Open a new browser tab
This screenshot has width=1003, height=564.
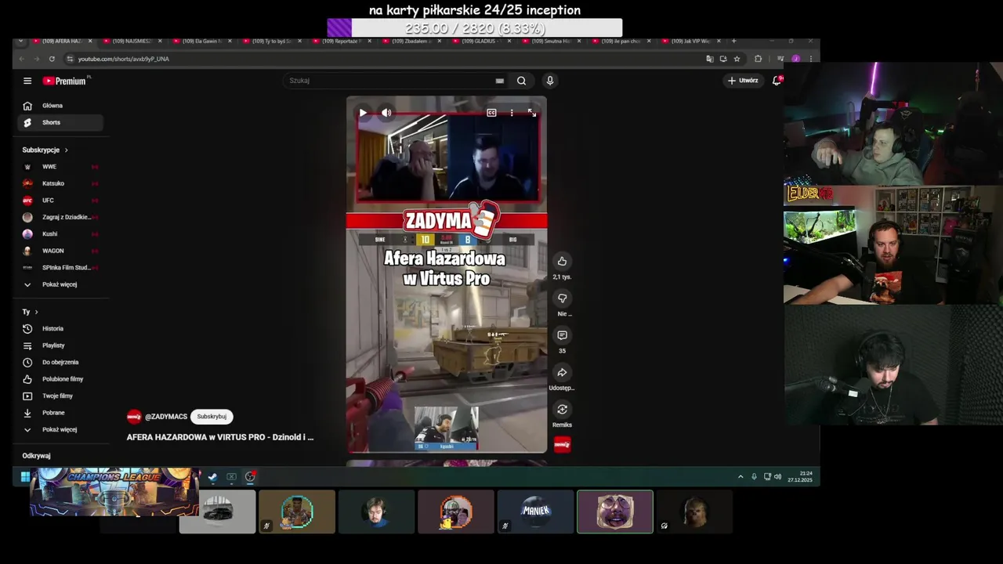tap(733, 41)
